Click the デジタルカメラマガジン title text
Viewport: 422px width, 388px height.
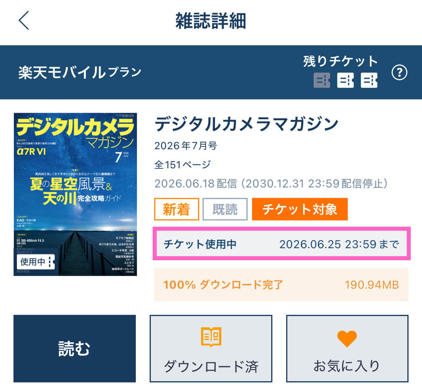[x=247, y=124]
